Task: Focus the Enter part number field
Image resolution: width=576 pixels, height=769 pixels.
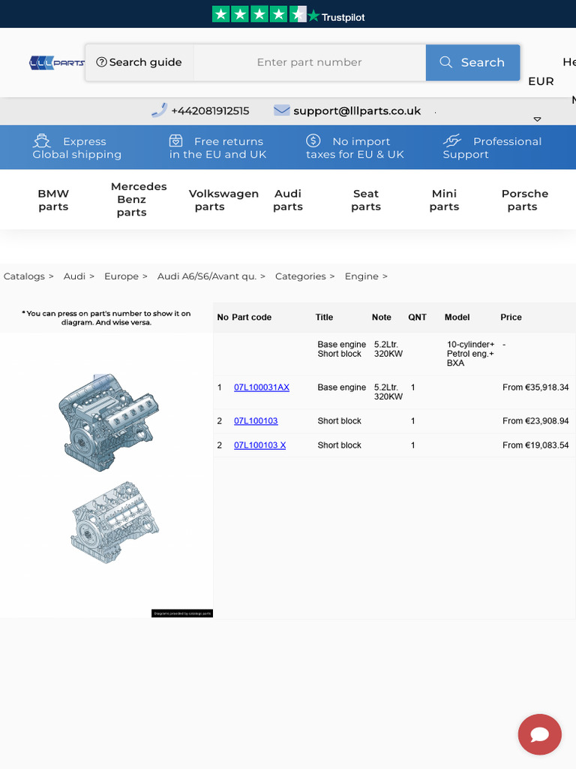Action: coord(310,62)
